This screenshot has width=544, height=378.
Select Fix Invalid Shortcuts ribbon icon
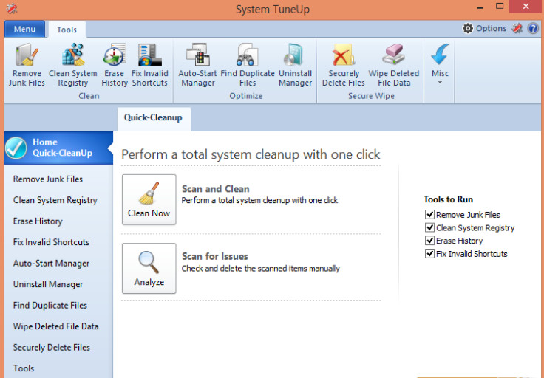click(x=149, y=65)
